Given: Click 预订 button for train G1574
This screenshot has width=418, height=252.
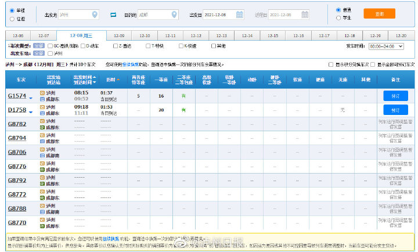Looking at the screenshot, I should point(395,96).
